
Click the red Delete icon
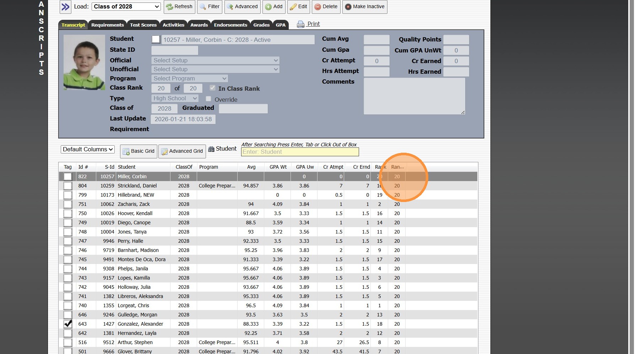point(318,7)
